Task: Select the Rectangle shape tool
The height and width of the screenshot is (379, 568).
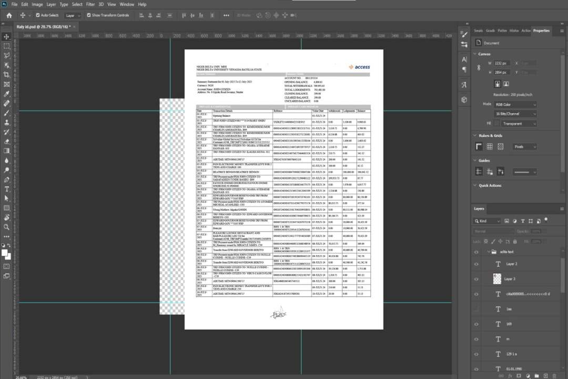Action: pos(6,208)
